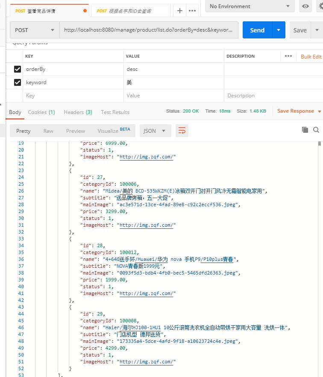Open the HTTP method POST dropdown
This screenshot has height=377, width=323.
pos(35,30)
